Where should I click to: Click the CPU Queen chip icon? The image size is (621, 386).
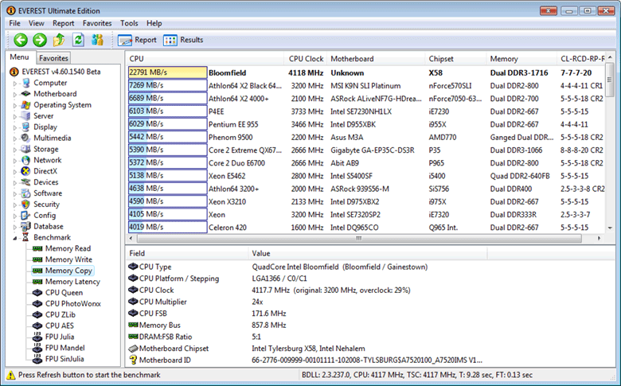tap(37, 293)
